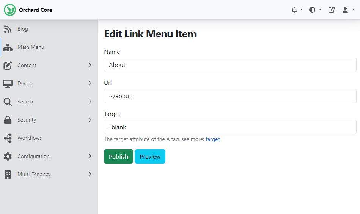360x214 pixels.
Task: Click the Orchard Core leaf logo
Action: pos(10,10)
